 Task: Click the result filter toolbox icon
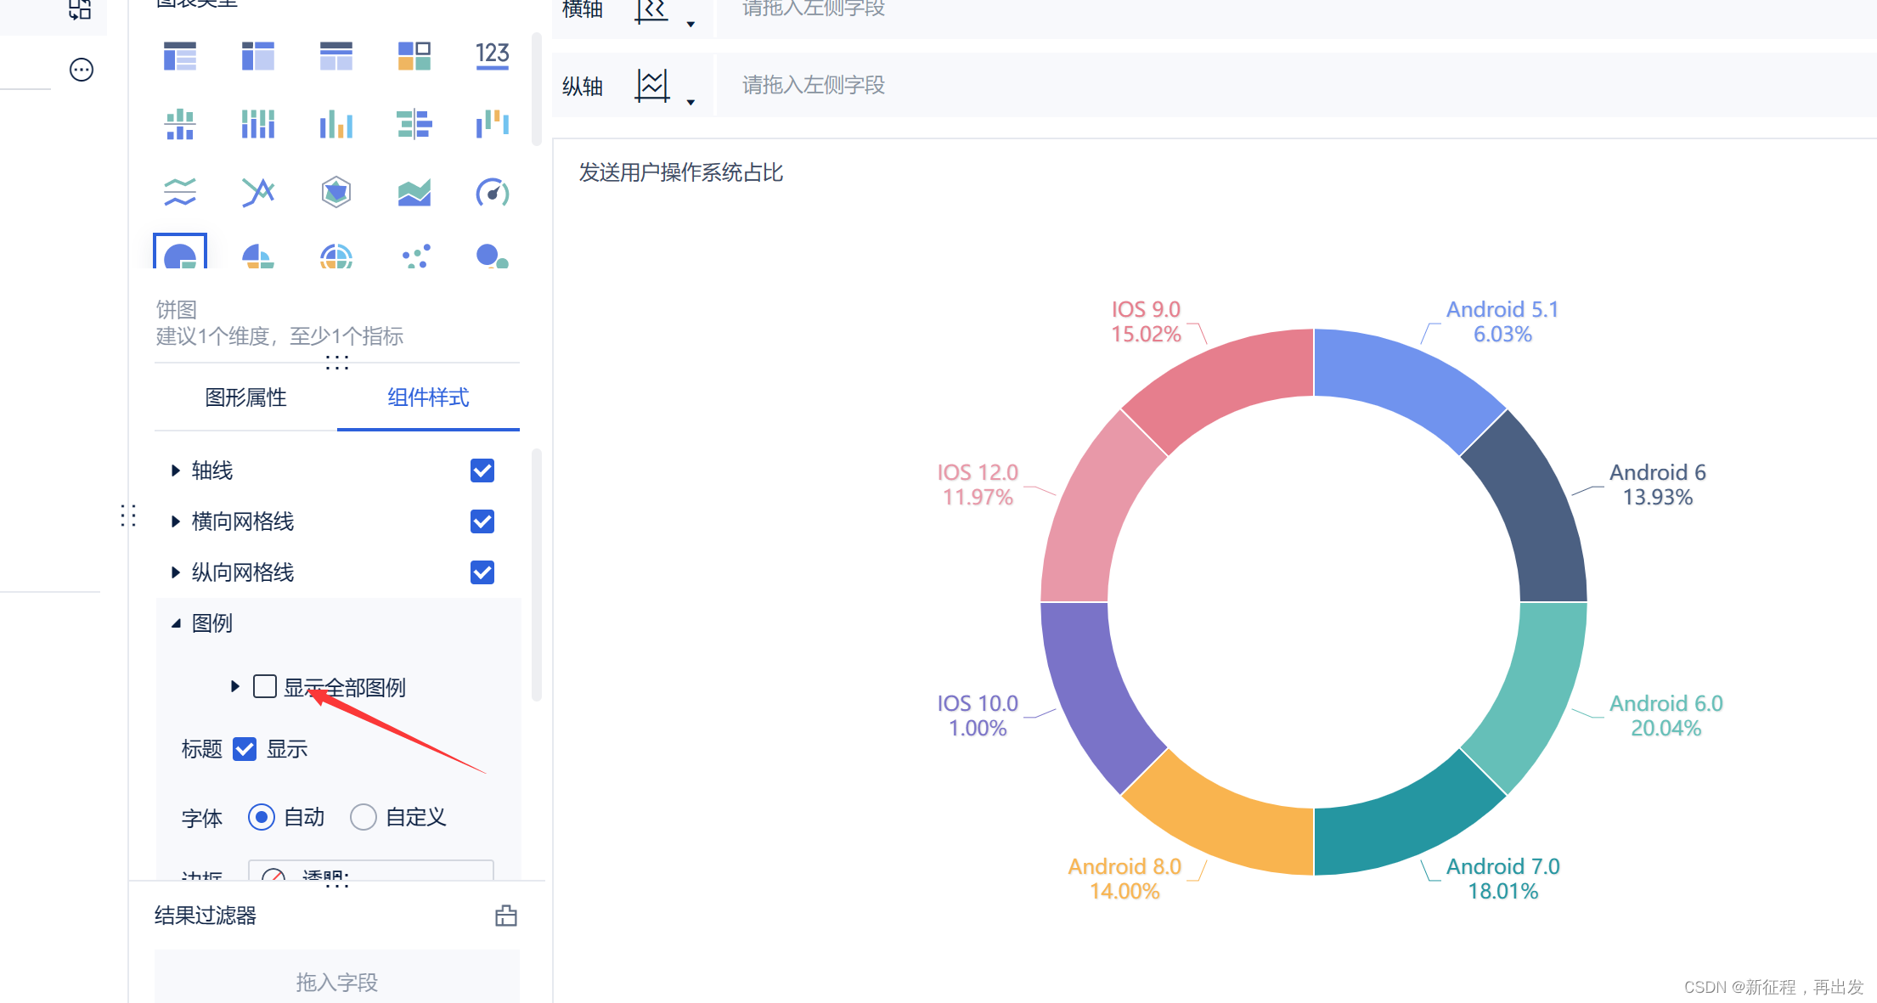(x=506, y=916)
